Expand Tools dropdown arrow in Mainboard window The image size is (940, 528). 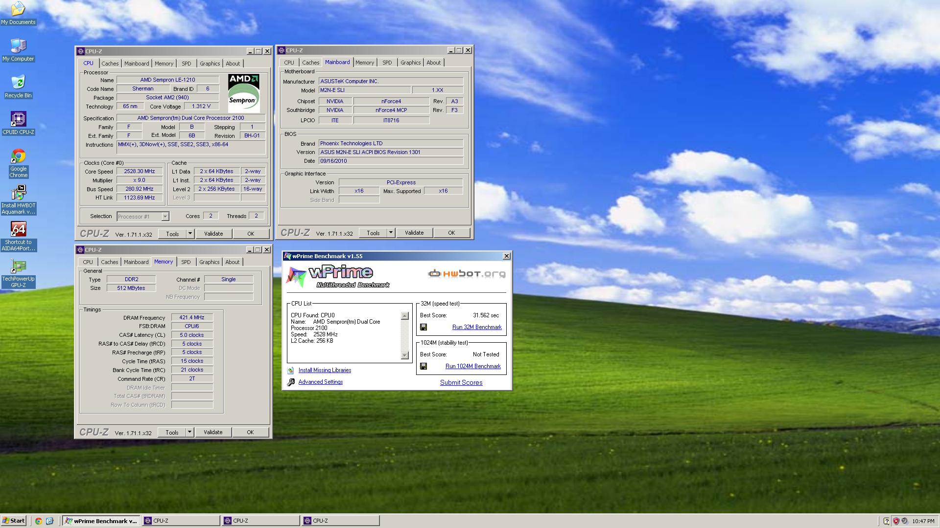click(391, 233)
